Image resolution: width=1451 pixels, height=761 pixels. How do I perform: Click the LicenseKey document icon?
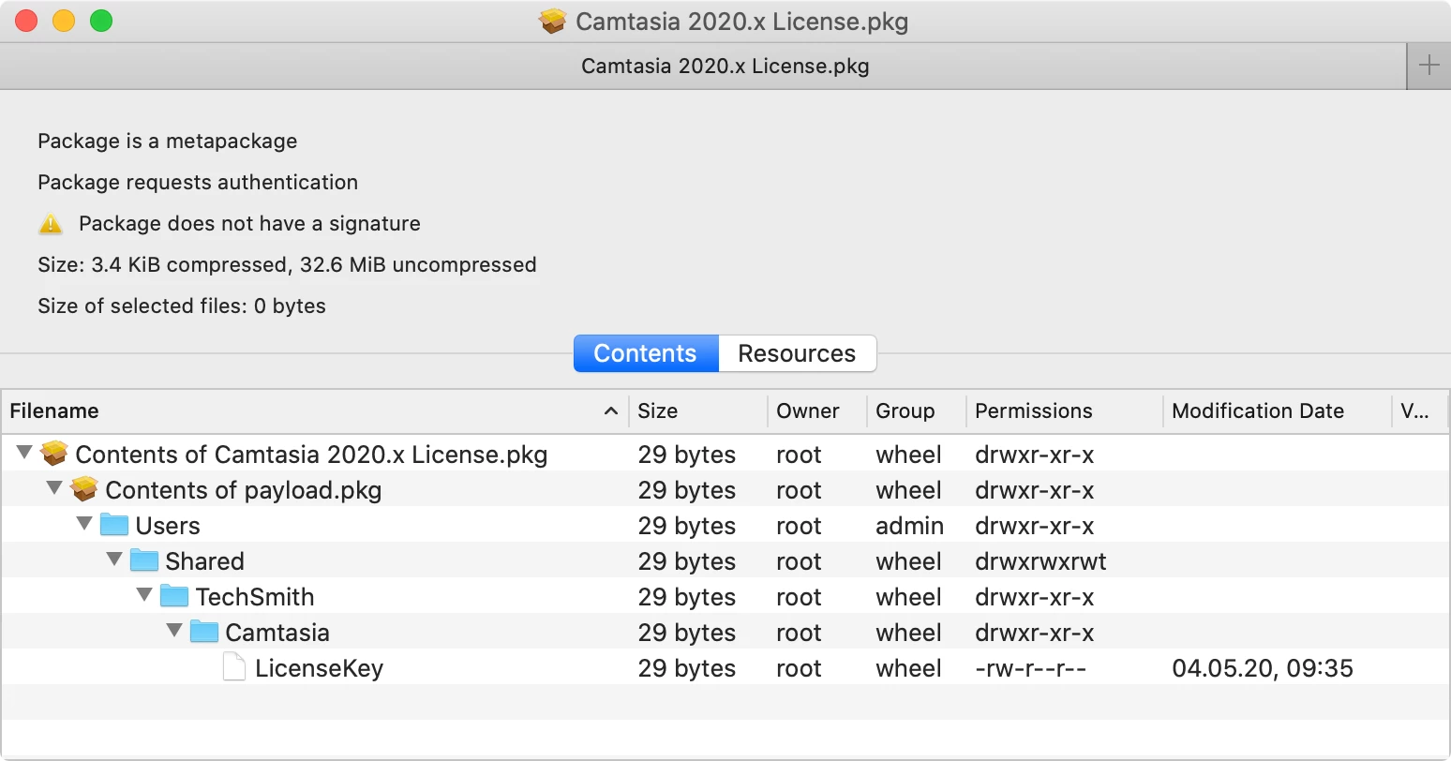(x=234, y=667)
